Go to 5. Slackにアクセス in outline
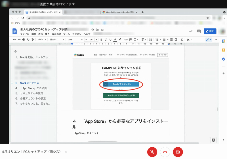Image resolution: width=227 pixels, height=159 pixels. (x=27, y=83)
